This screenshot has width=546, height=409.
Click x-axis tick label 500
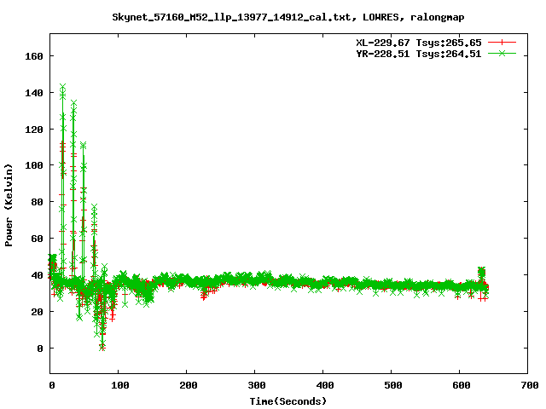point(393,385)
